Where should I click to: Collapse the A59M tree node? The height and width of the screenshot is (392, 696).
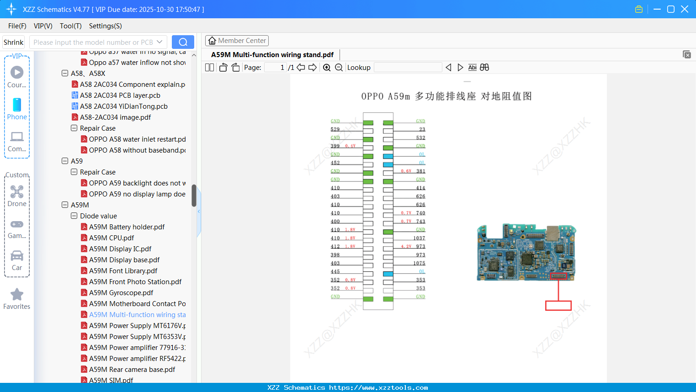point(65,205)
